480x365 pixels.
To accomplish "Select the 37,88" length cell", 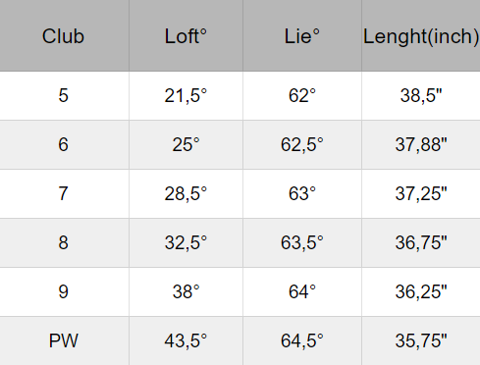I will tap(421, 144).
